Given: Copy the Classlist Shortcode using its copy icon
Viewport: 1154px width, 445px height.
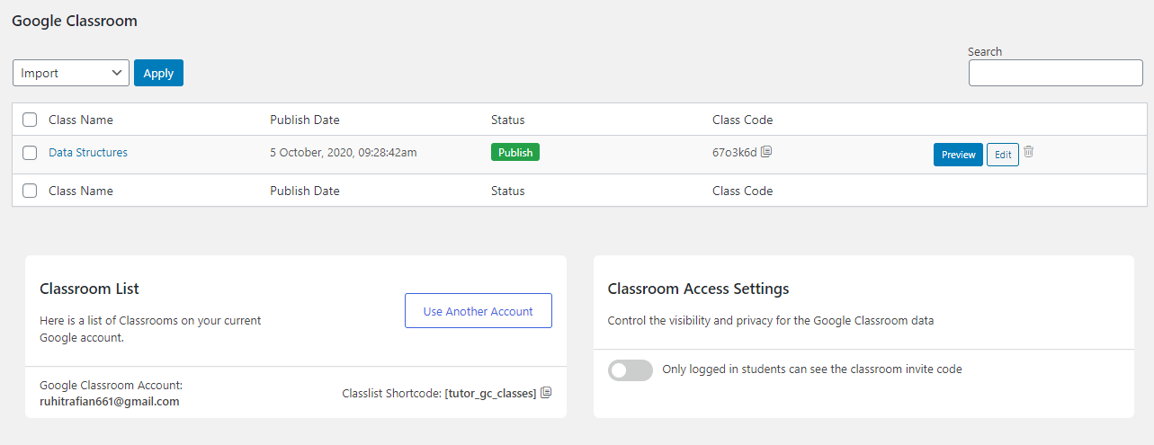Looking at the screenshot, I should [x=545, y=393].
